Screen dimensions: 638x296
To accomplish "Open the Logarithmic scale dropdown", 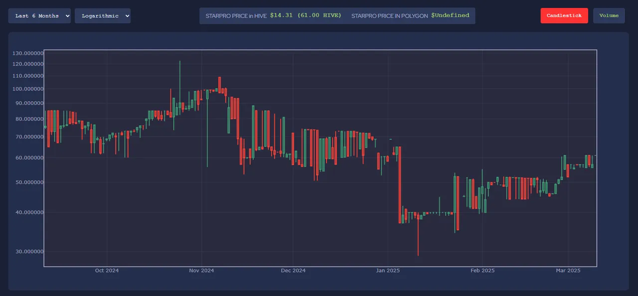I will 103,16.
